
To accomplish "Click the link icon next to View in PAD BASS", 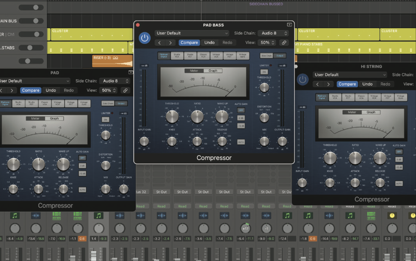I will [x=284, y=42].
